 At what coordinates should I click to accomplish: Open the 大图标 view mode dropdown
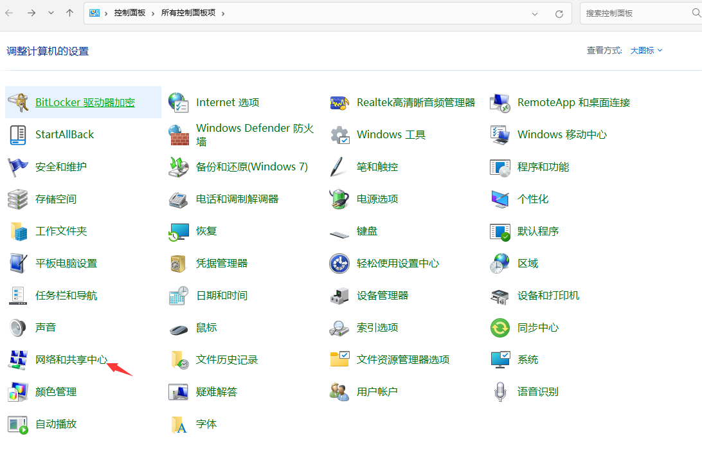(646, 51)
